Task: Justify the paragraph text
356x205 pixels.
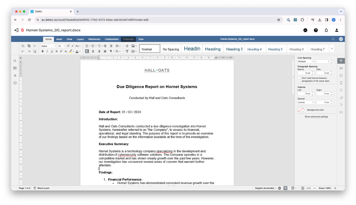Action: click(105, 51)
